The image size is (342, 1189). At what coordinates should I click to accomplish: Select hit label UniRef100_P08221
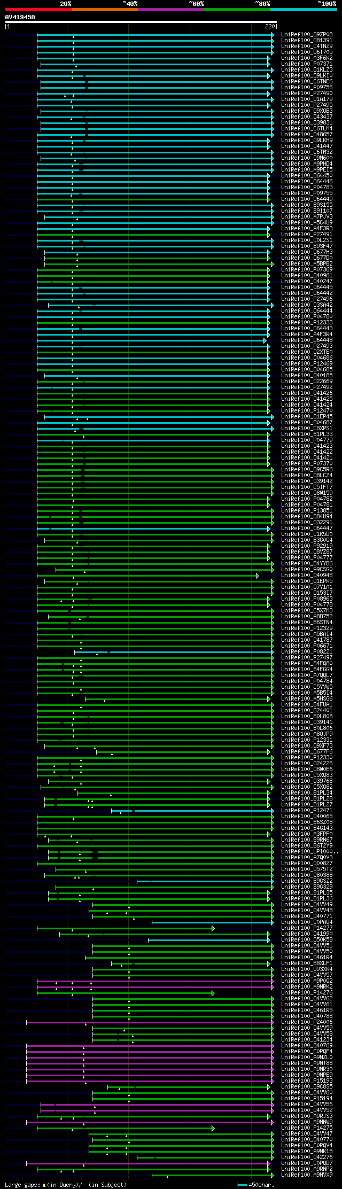[x=307, y=652]
